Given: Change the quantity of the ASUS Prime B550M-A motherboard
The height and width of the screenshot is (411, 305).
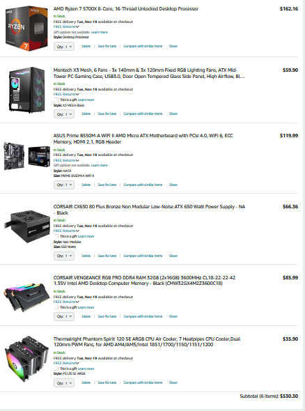Looking at the screenshot, I should (x=64, y=185).
